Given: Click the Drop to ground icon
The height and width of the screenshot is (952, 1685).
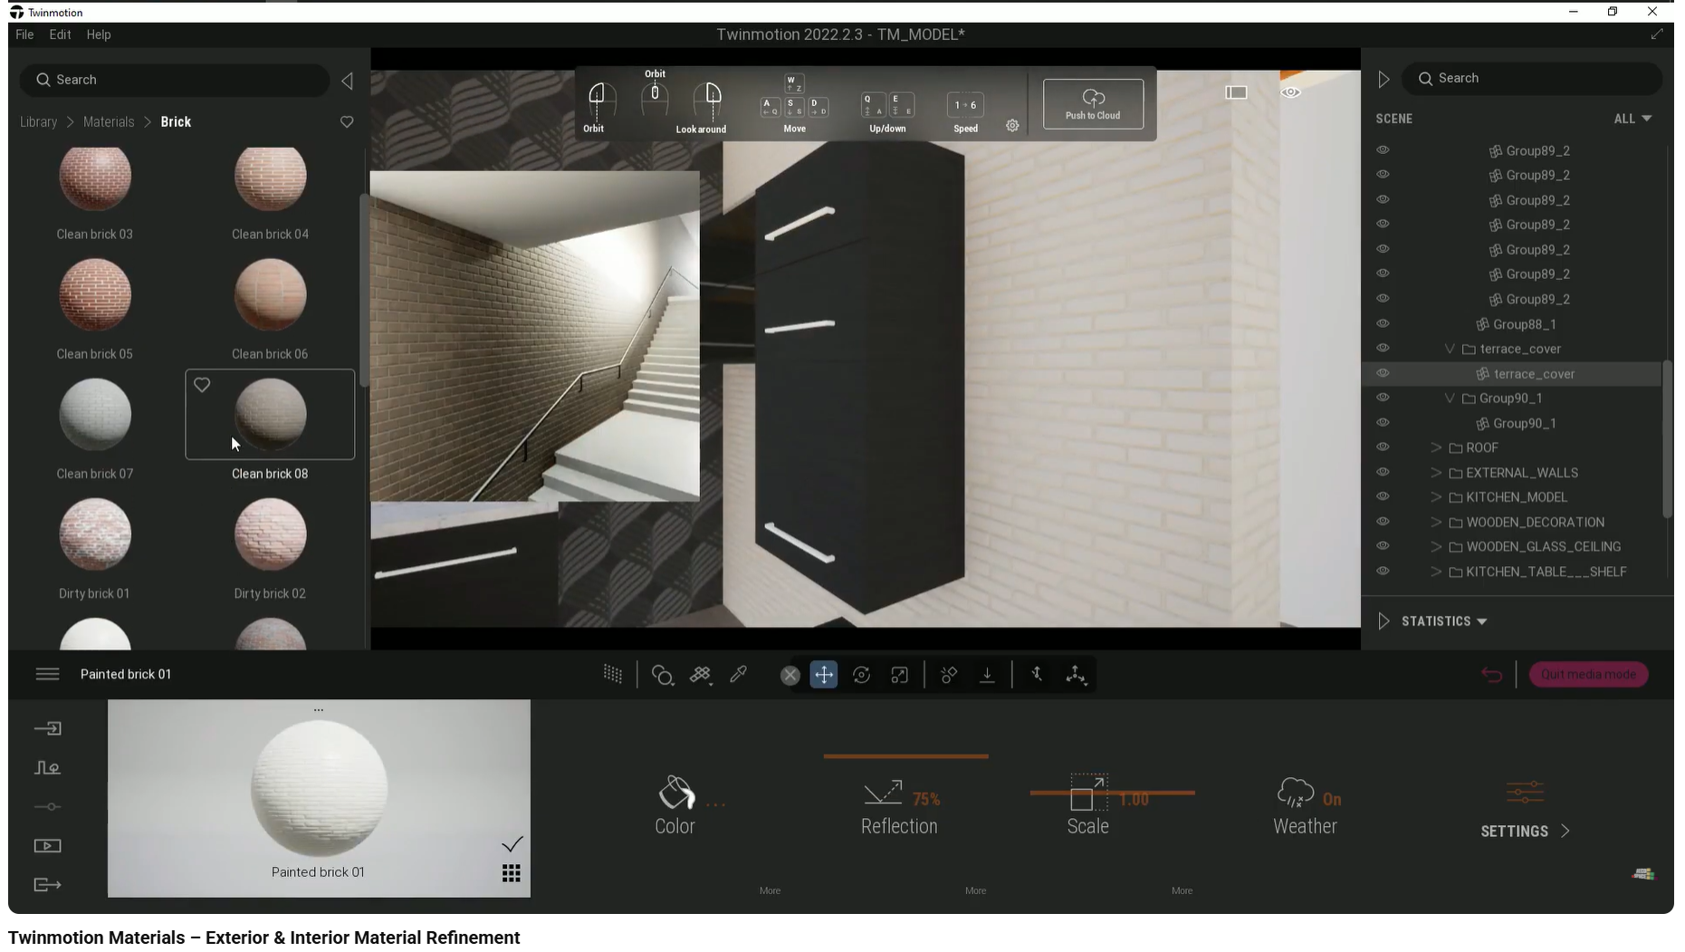Looking at the screenshot, I should tap(987, 674).
